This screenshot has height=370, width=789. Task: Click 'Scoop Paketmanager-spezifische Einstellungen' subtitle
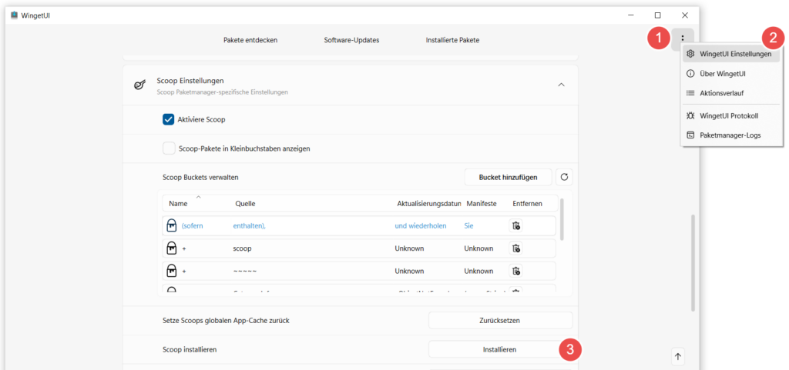[223, 92]
